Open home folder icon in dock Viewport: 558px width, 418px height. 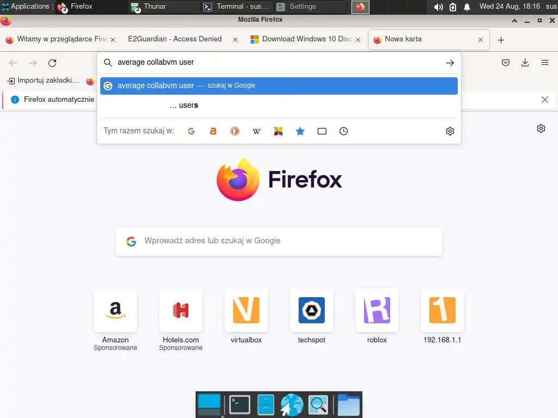tap(348, 405)
